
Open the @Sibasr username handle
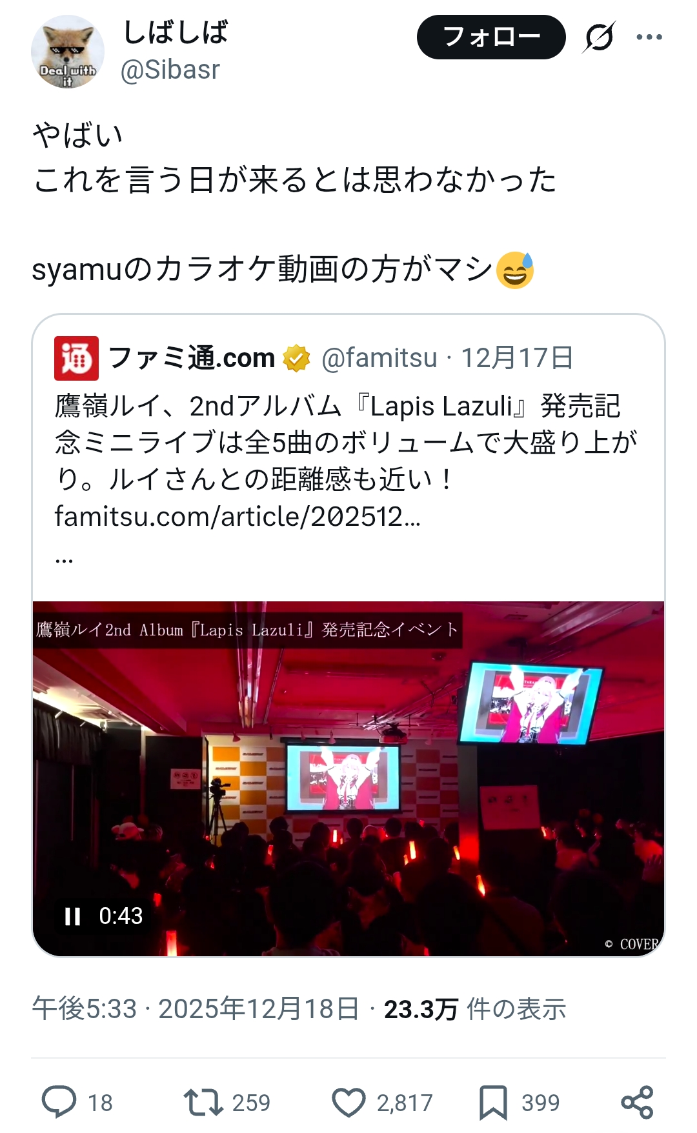coord(170,69)
